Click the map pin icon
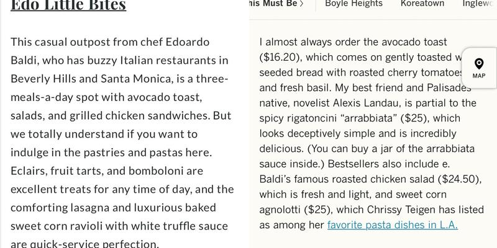This screenshot has width=497, height=248. 478,64
